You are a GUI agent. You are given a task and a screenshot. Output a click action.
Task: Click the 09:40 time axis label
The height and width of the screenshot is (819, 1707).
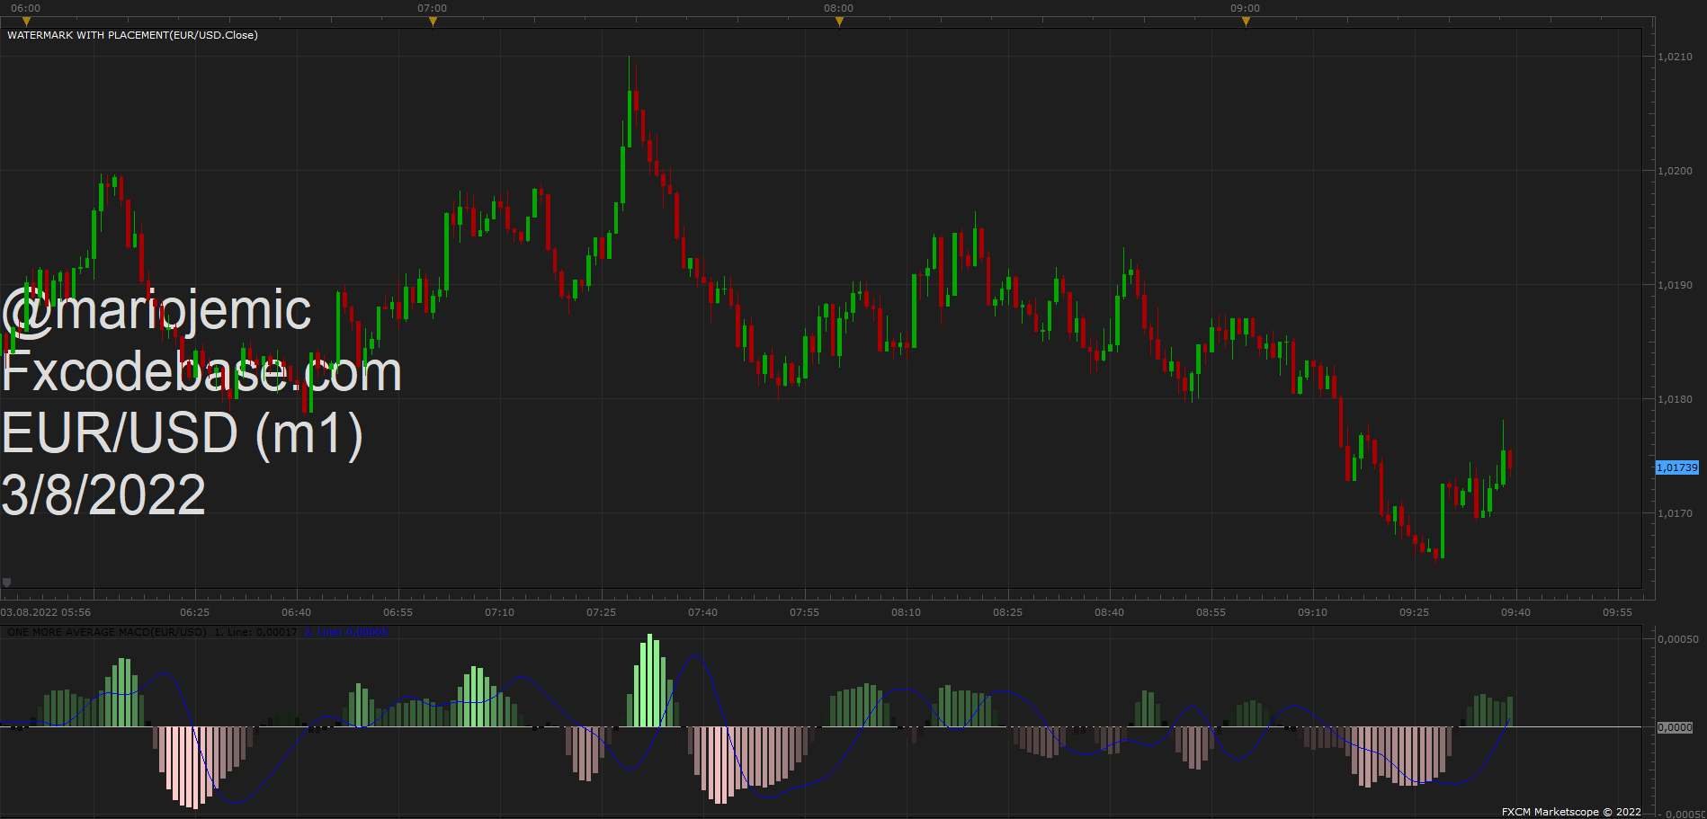point(1515,612)
